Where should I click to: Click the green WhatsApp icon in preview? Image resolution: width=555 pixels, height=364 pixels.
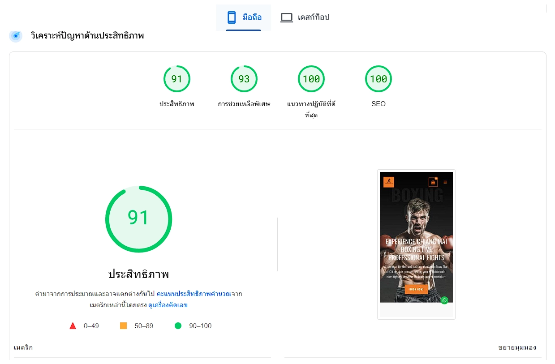click(x=444, y=300)
